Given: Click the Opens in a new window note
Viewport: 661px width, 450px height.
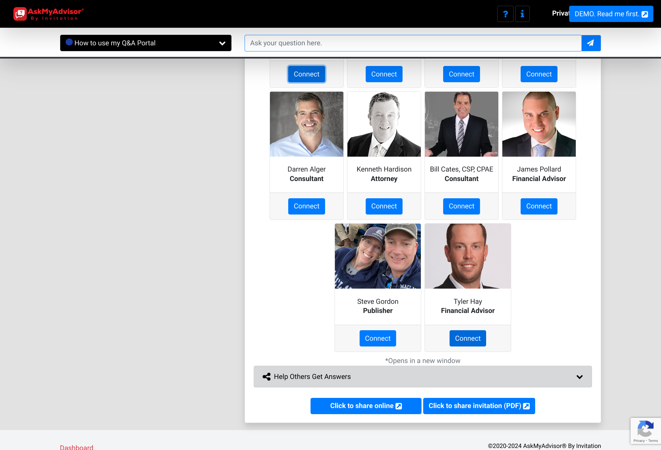Looking at the screenshot, I should [423, 361].
